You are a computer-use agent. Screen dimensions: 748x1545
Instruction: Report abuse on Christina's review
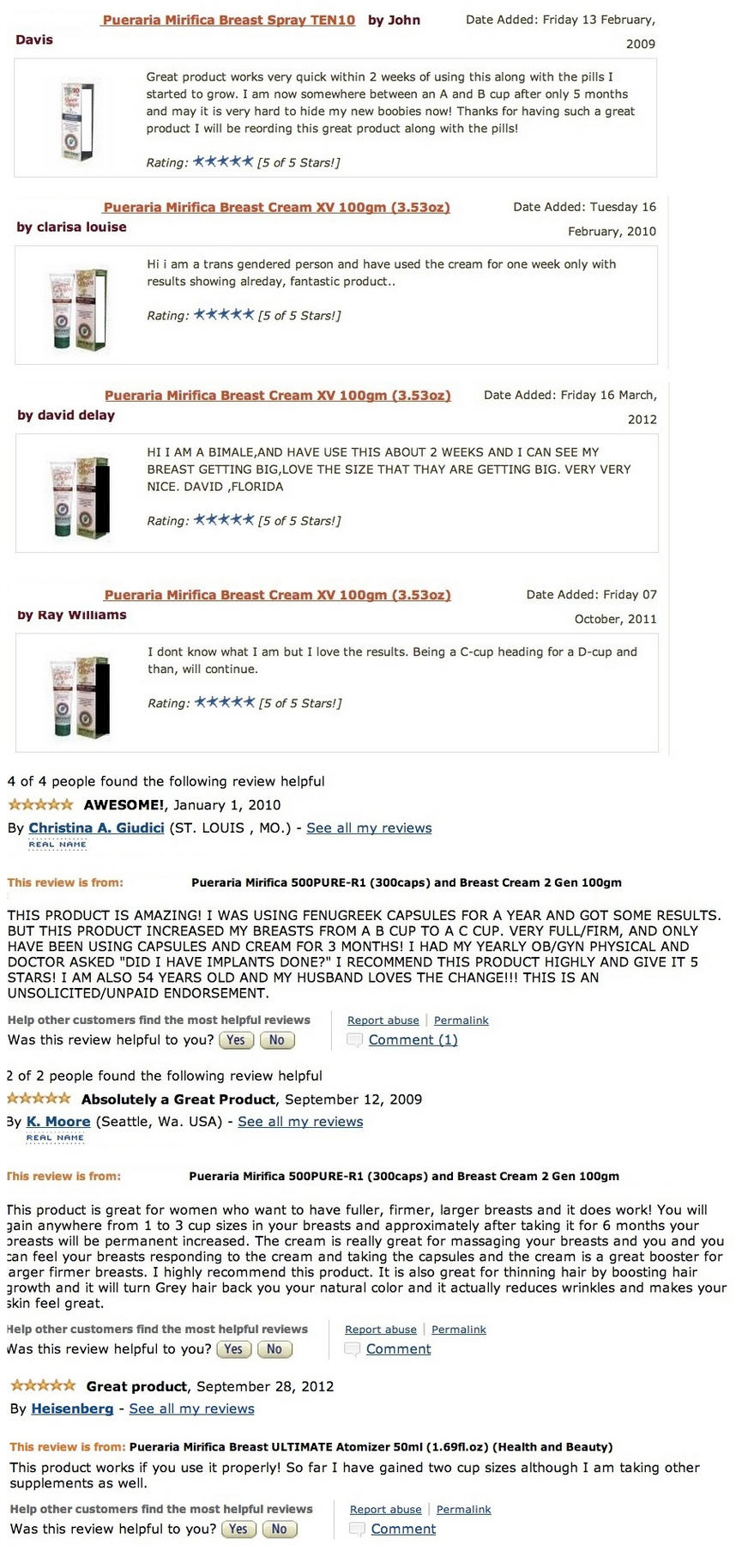383,1020
